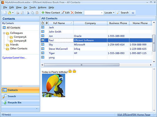The width and height of the screenshot is (157, 117).
Task: Switch to the Search navigation pane
Action: point(20,96)
